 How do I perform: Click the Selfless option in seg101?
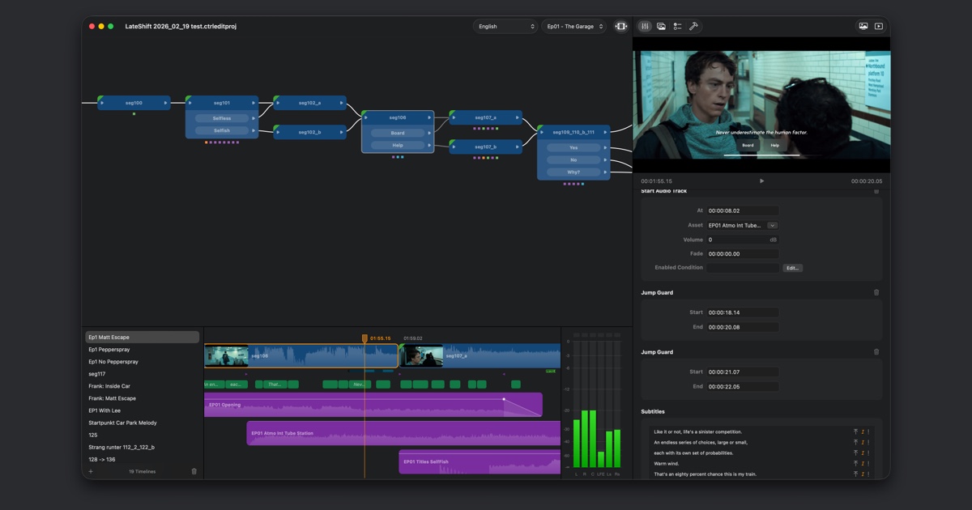tap(222, 118)
